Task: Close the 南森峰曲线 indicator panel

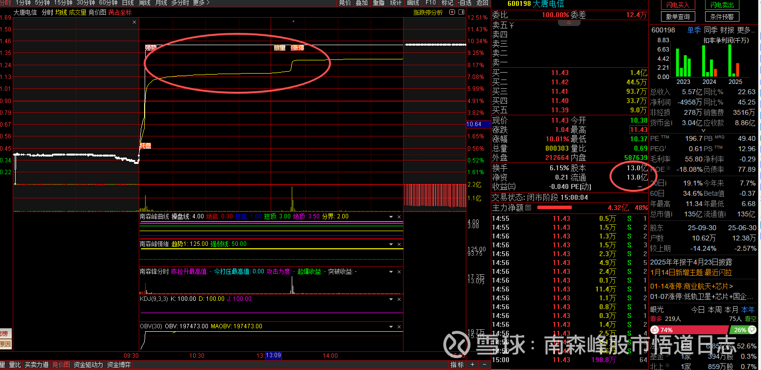Action: 399,216
